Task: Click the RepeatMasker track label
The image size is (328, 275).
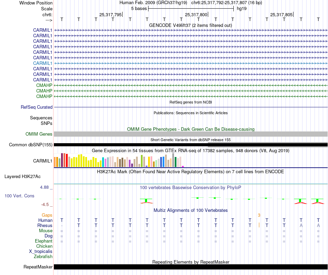Action: point(38,267)
